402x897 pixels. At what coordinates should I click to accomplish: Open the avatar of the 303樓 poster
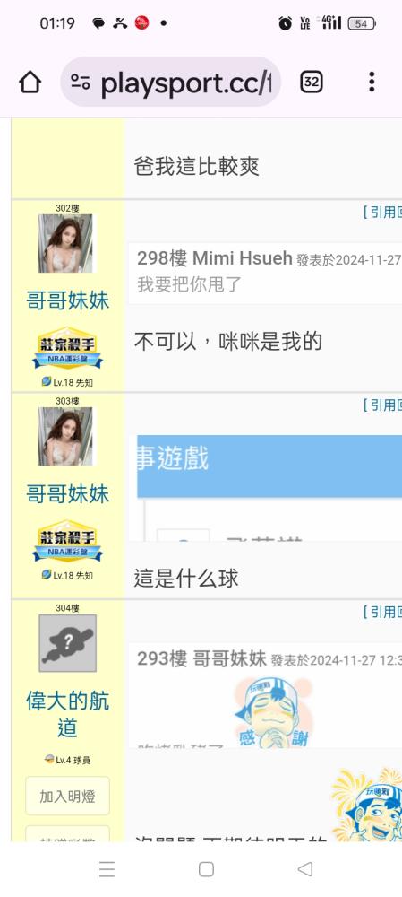coord(65,437)
